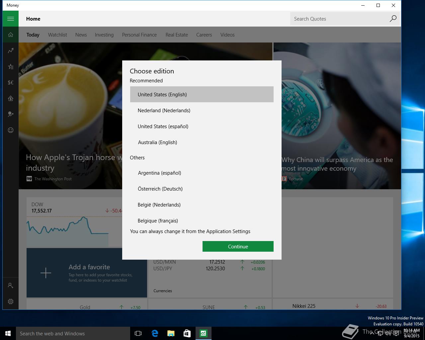Select United States (español) edition
The image size is (425, 340).
coord(202,126)
